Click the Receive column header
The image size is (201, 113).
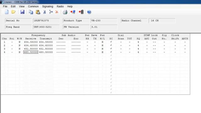[x=31, y=39]
